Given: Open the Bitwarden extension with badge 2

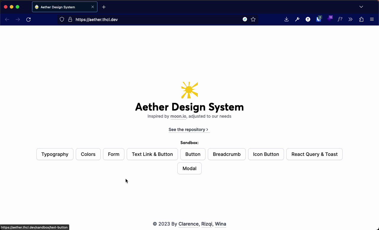Looking at the screenshot, I should pos(318,19).
